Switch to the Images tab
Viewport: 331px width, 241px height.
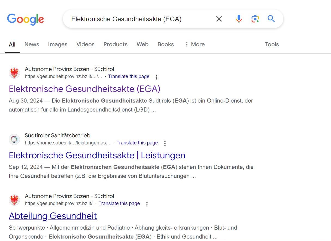point(57,44)
